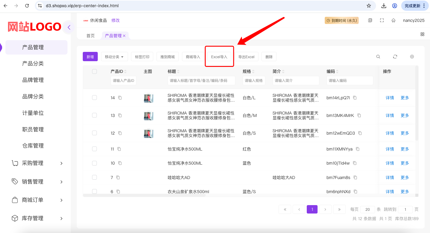The width and height of the screenshot is (430, 233).
Task: Reload the page in the browser
Action: click(x=27, y=6)
